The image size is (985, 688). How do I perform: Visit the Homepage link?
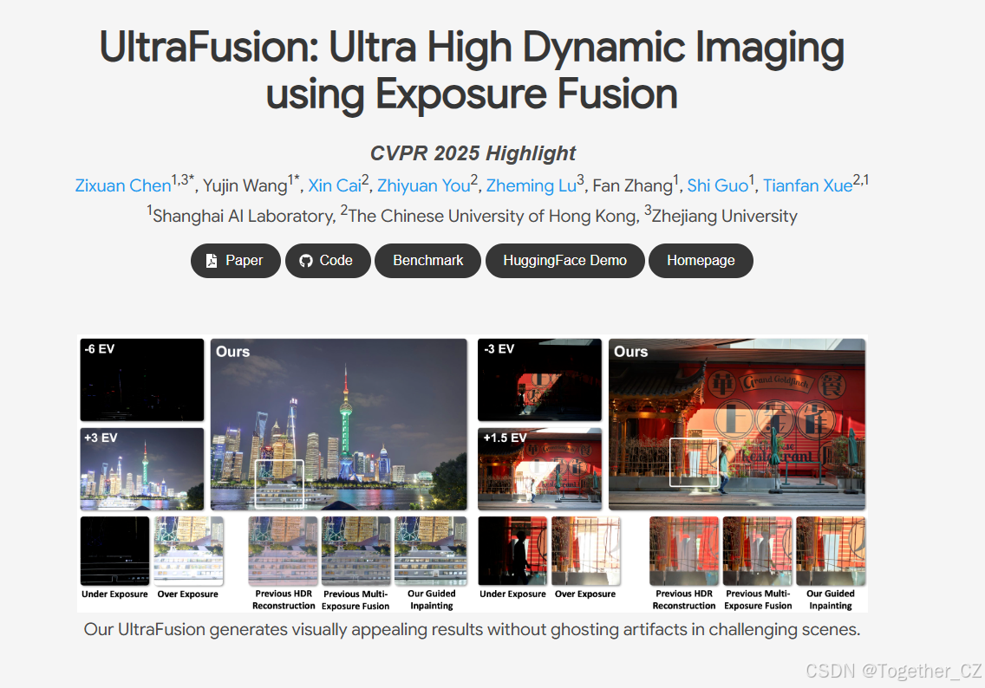701,260
